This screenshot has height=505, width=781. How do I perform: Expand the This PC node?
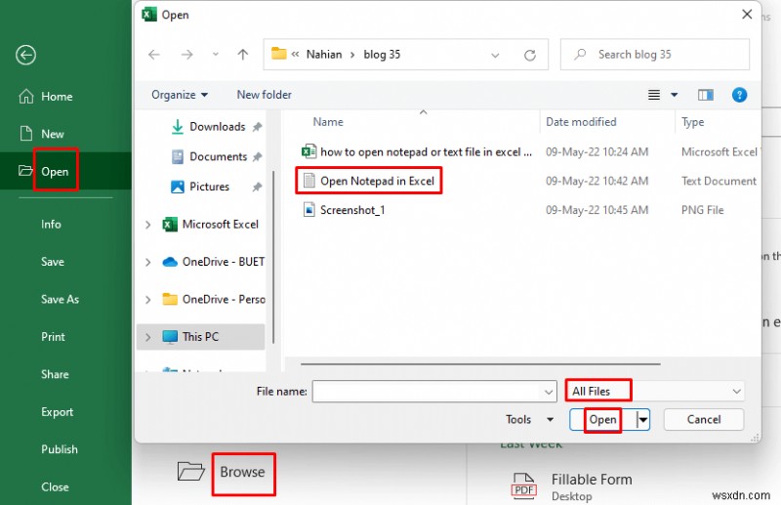pos(148,337)
